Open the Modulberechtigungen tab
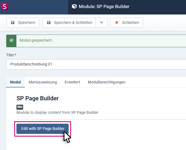The width and height of the screenshot is (186, 150). click(x=107, y=82)
